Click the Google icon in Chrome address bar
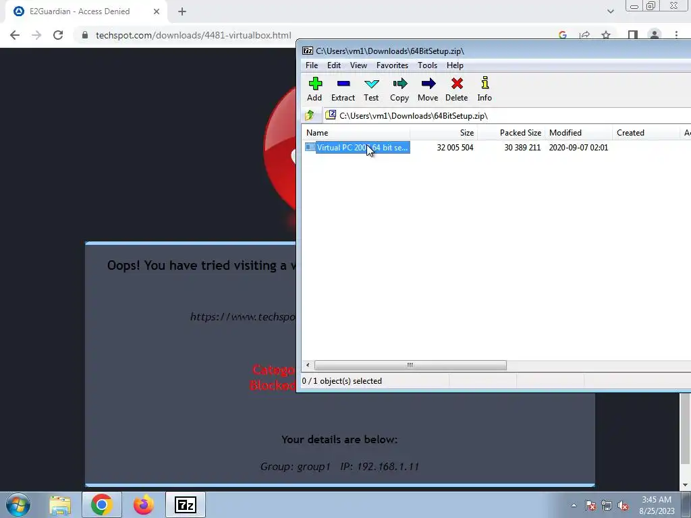 click(563, 35)
